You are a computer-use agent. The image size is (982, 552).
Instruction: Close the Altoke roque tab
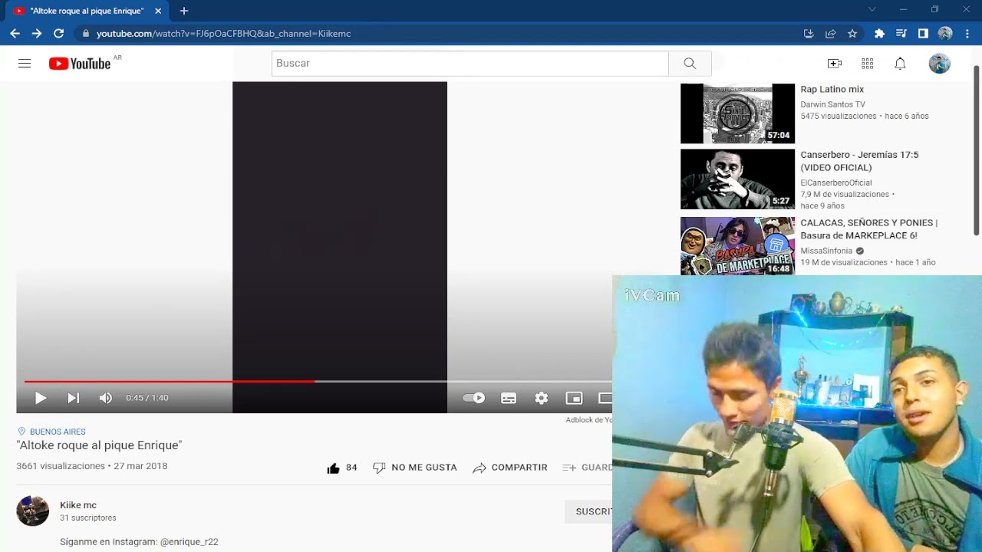click(158, 11)
